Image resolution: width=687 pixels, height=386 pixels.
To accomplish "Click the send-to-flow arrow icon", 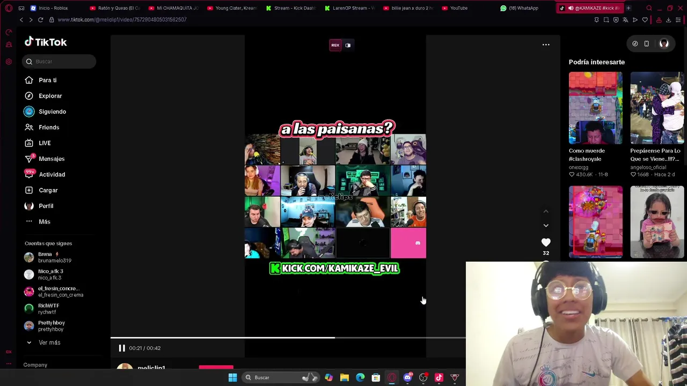I will [635, 20].
